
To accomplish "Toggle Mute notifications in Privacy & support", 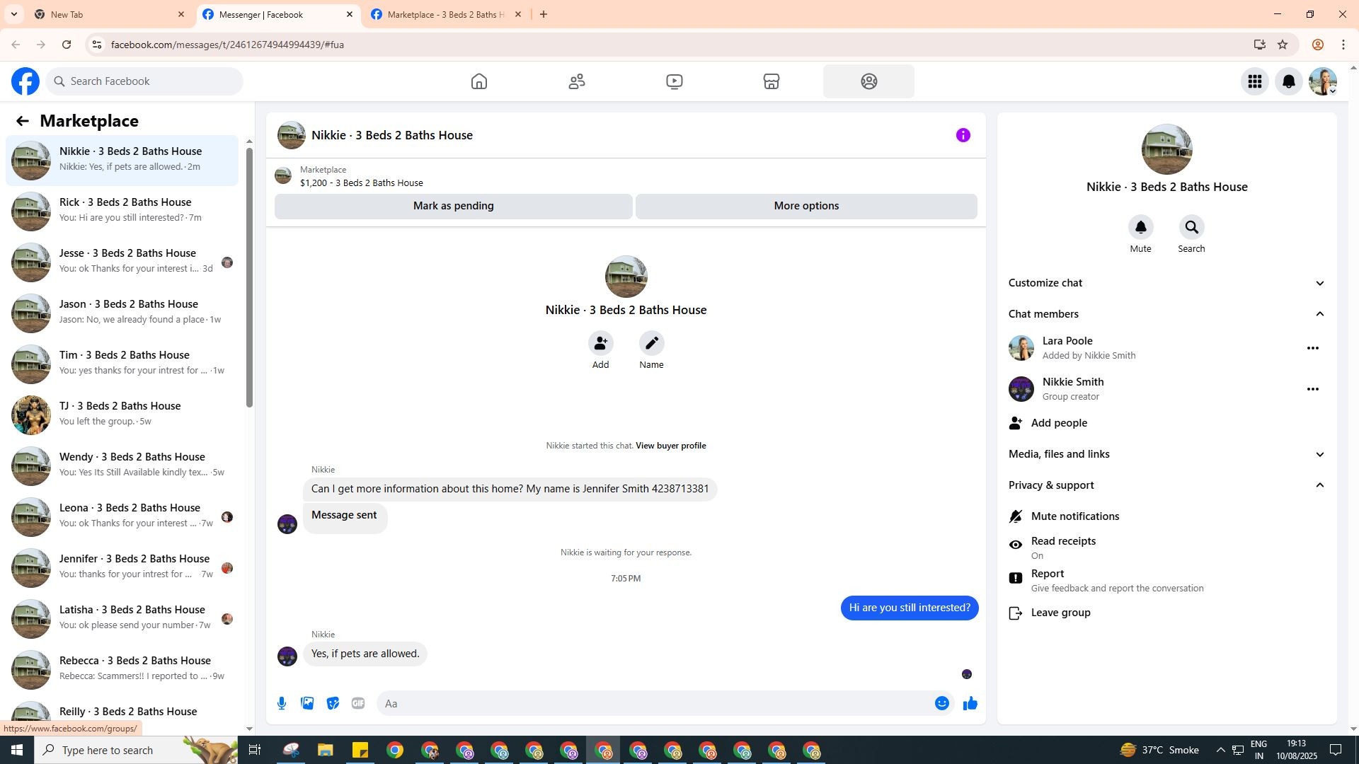I will point(1074,516).
